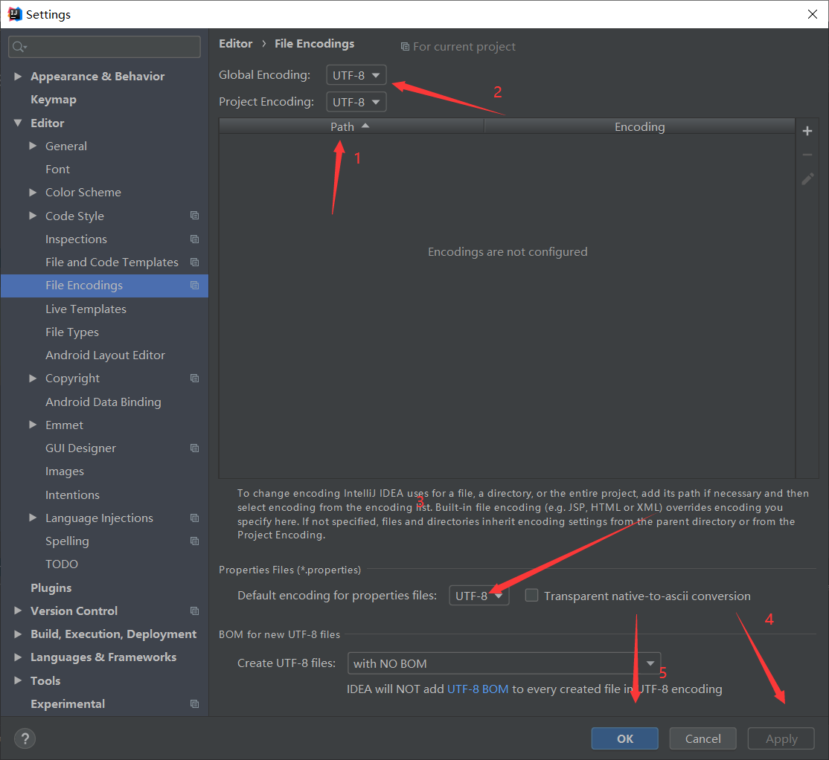Open default properties files encoding dropdown

479,595
